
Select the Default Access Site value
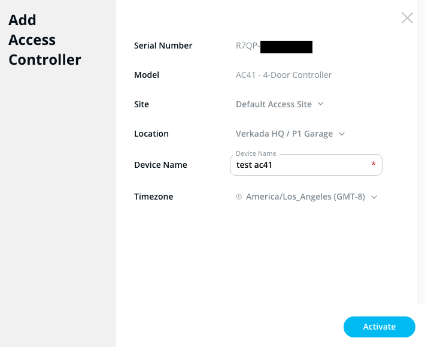[274, 104]
